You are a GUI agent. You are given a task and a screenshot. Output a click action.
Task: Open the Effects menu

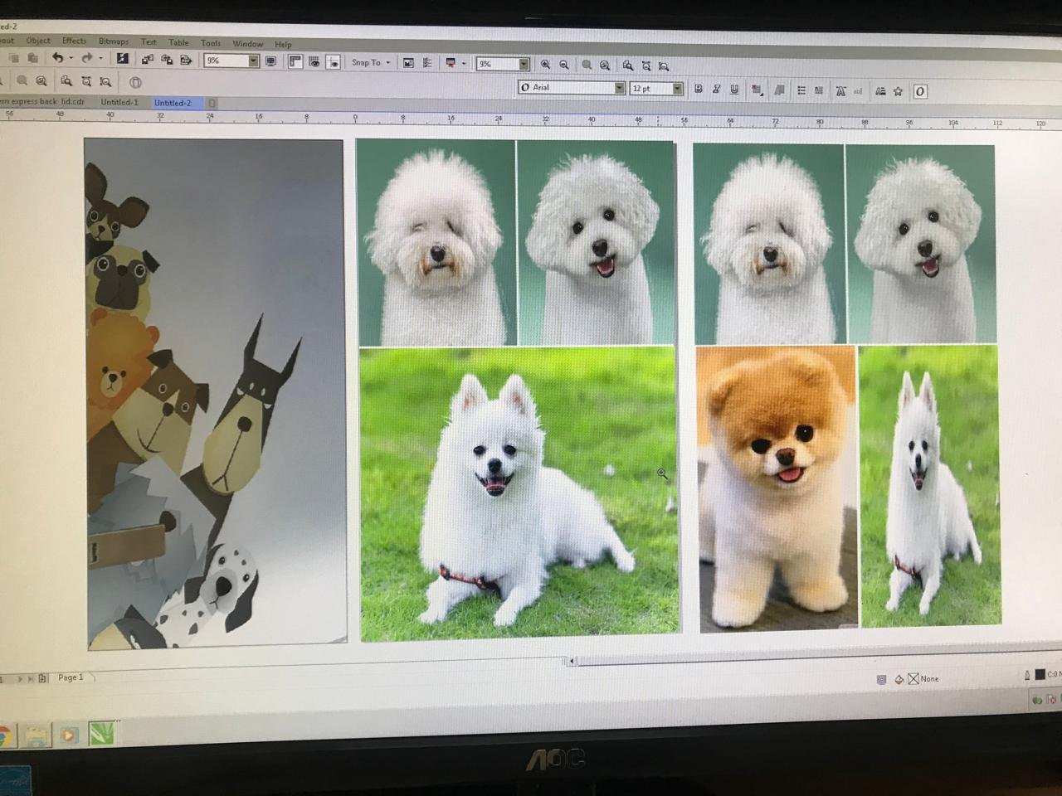coord(74,41)
